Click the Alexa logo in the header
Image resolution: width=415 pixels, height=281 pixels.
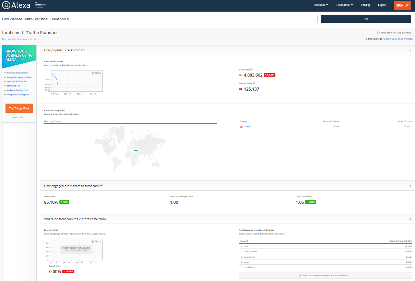tap(16, 5)
